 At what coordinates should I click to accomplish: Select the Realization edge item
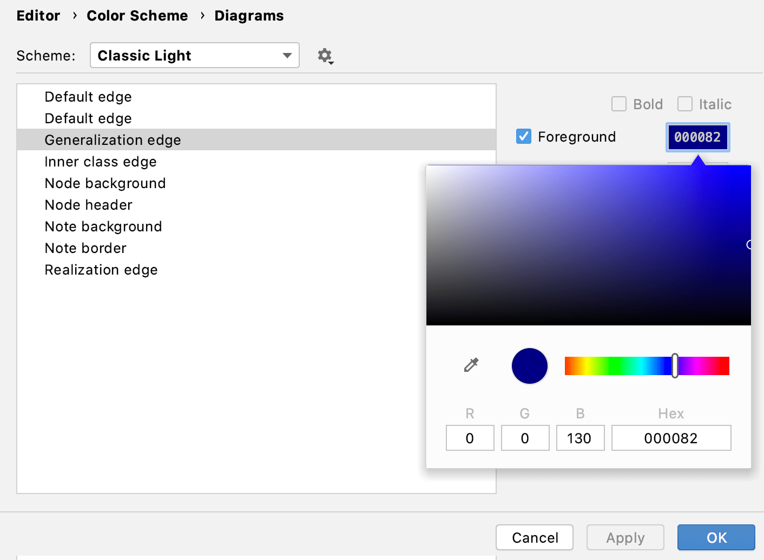[101, 270]
